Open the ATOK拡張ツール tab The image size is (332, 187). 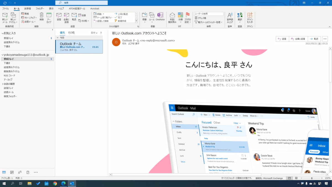coord(77,9)
